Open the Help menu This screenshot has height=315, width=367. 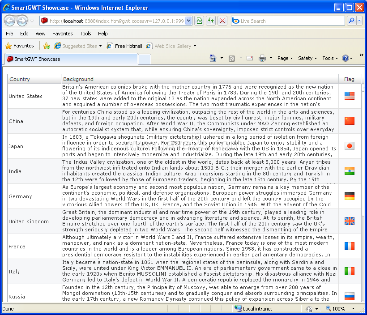[103, 34]
